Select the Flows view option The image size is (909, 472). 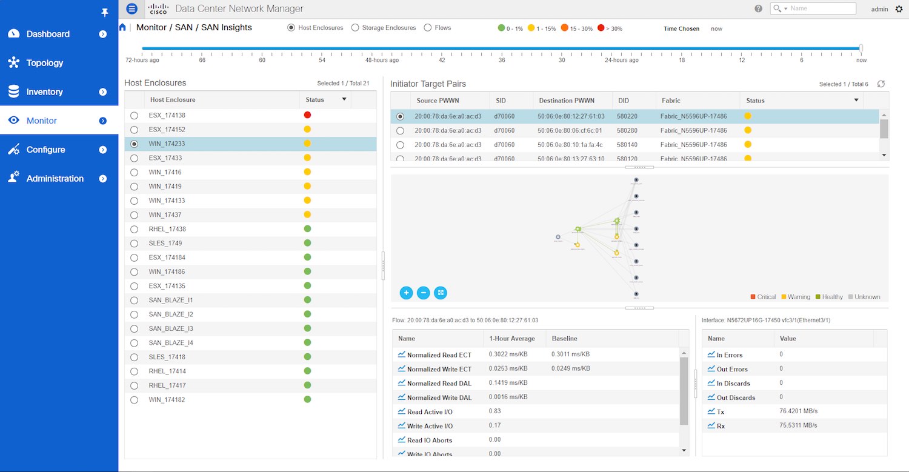(x=427, y=27)
